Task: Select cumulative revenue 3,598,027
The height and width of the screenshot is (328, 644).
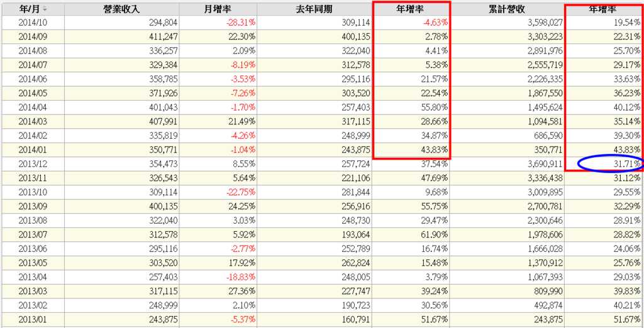Action: (545, 22)
